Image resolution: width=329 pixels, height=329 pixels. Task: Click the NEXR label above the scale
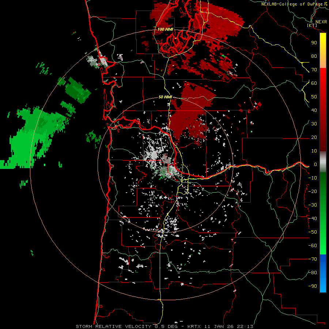pos(321,22)
